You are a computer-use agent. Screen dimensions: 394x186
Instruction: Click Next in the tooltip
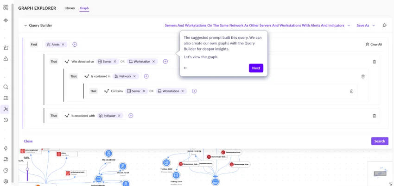[256, 68]
